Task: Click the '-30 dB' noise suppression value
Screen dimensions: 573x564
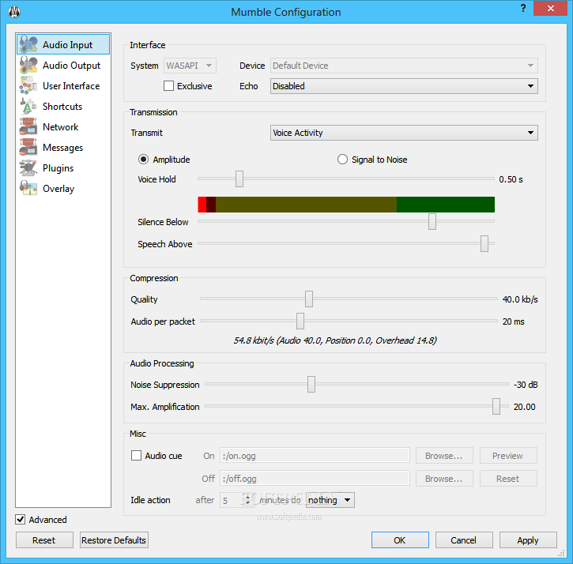Action: (x=526, y=385)
